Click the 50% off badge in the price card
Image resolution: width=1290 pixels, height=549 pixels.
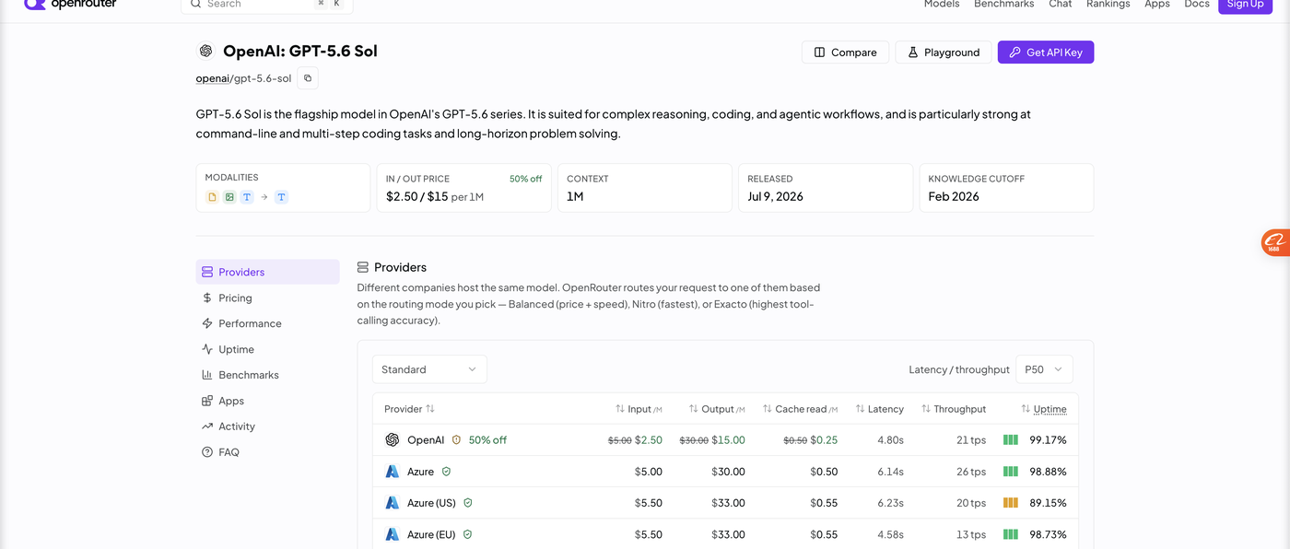525,179
